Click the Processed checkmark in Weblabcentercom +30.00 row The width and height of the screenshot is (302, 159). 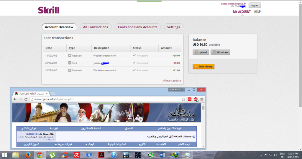[134, 55]
